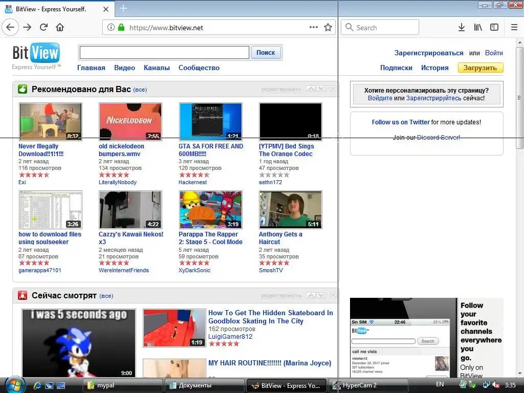This screenshot has height=393, width=524.
Task: Move the Рекомендовано для Вас section down
Action: click(x=321, y=89)
